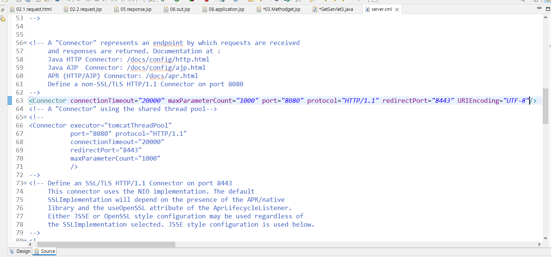This screenshot has width=551, height=257.
Task: Place cursor on connectionTimeout="20000" in line 63
Action: coord(118,101)
